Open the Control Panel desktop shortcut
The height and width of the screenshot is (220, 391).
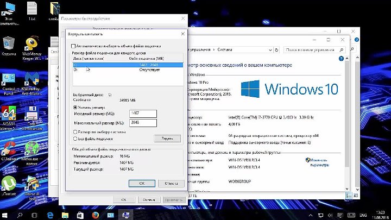(9, 84)
